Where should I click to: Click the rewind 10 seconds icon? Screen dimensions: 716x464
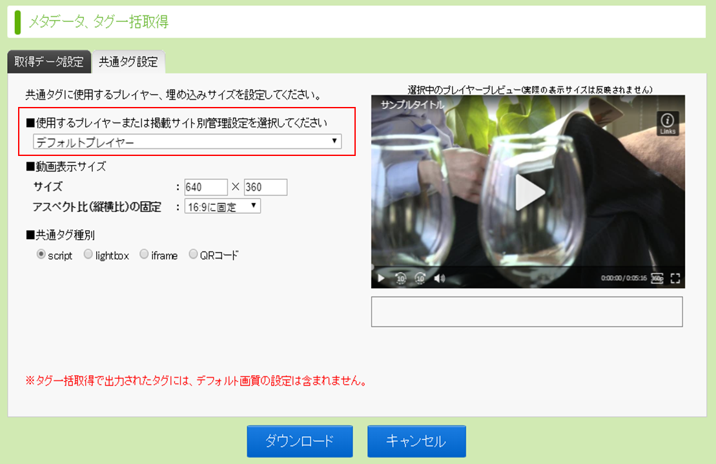[400, 278]
